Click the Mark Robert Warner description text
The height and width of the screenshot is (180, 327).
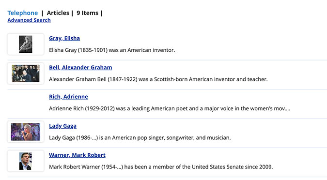point(161,167)
